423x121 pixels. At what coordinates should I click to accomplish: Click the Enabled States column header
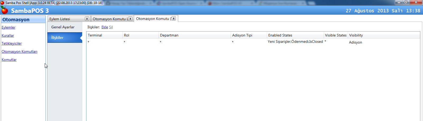280,35
